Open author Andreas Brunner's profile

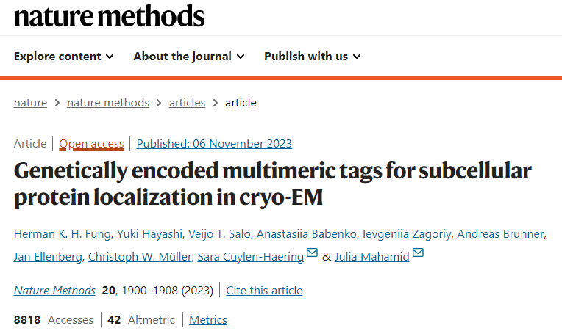500,234
